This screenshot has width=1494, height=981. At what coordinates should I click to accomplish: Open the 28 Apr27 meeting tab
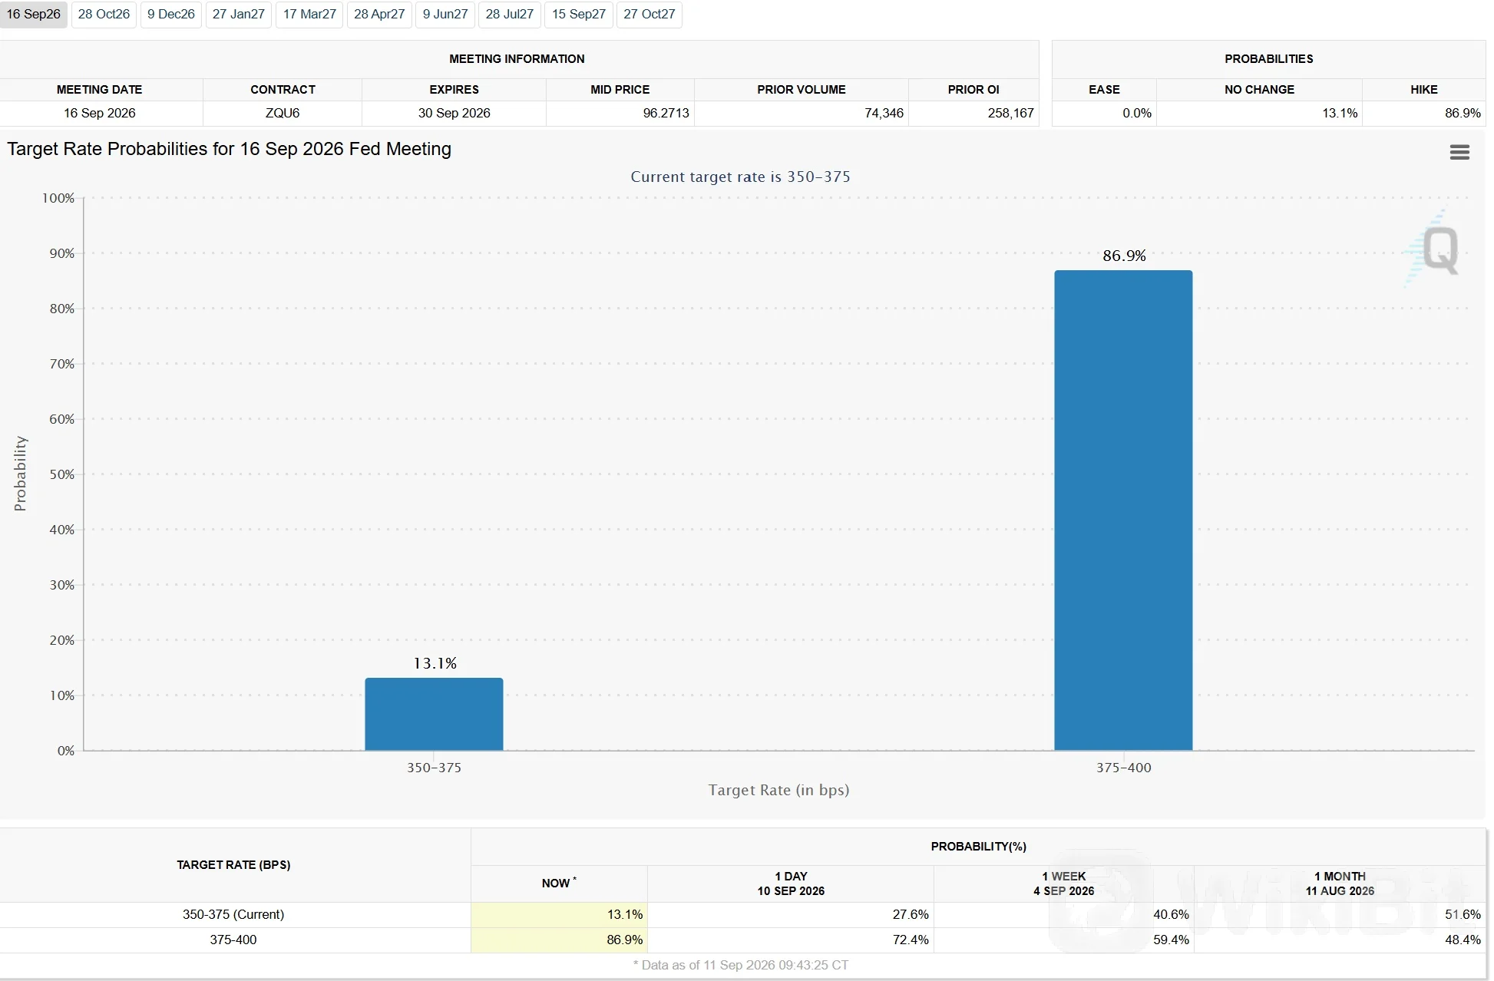click(379, 15)
